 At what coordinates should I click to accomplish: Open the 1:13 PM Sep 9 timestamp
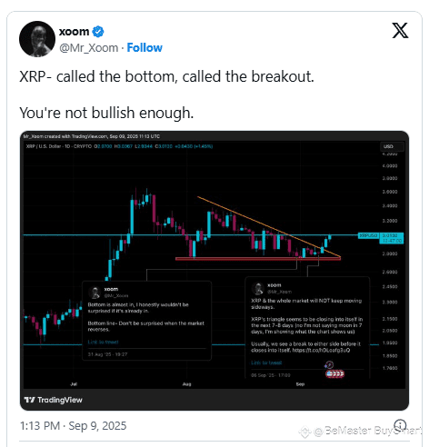73,425
